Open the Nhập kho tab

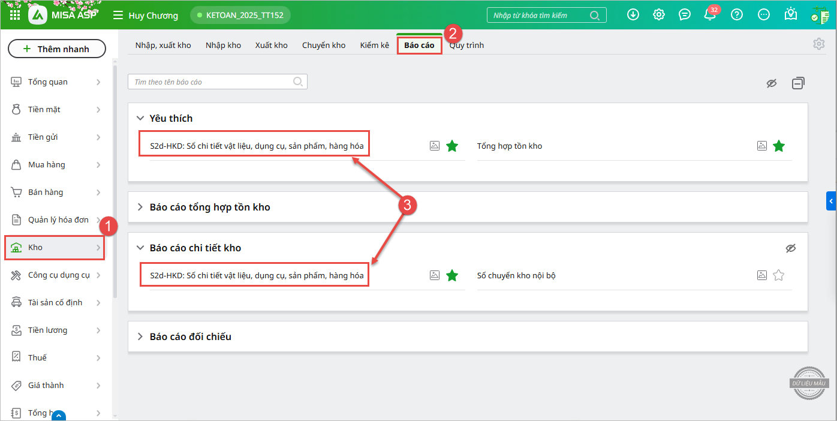click(223, 45)
